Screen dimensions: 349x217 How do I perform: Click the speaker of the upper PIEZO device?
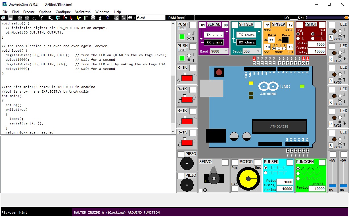click(x=187, y=163)
